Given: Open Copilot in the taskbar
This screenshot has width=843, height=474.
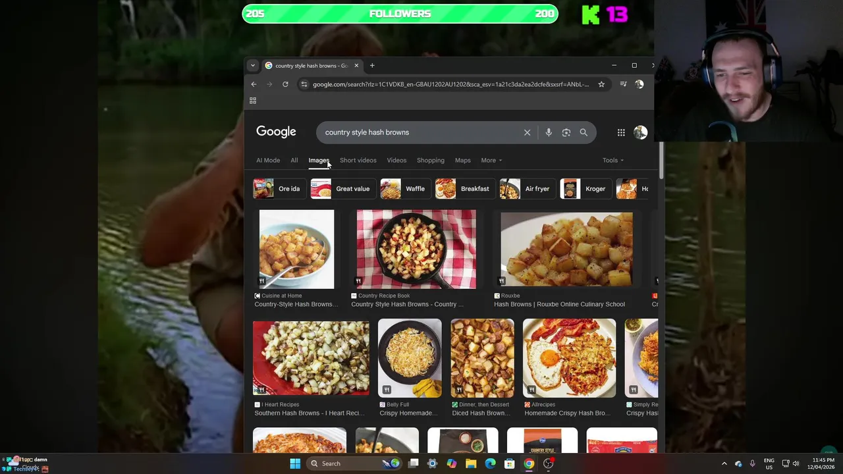Looking at the screenshot, I should point(451,463).
